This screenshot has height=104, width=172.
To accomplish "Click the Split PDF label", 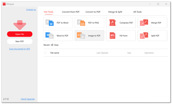I will (x=155, y=36).
